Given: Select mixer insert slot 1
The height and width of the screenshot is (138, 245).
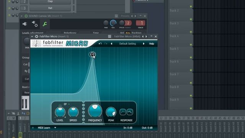Looking at the screenshot, I should [x=20, y=118].
